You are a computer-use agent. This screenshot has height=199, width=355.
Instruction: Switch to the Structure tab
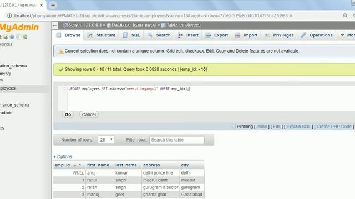[x=101, y=35]
